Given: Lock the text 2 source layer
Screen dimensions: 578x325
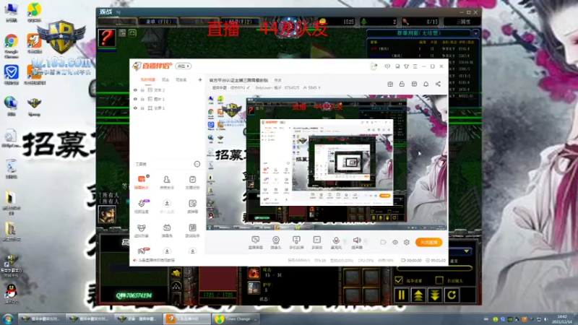Looking at the screenshot, I should [x=142, y=90].
